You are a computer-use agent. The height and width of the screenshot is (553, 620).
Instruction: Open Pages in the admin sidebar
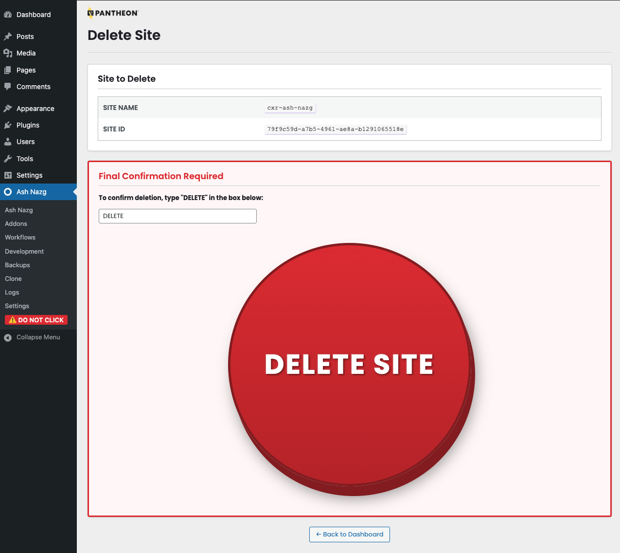pos(38,70)
